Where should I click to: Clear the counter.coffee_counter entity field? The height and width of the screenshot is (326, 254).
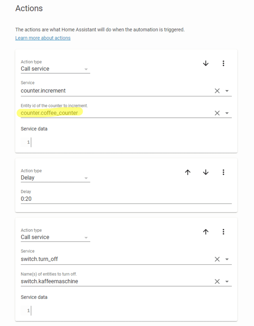coord(217,113)
